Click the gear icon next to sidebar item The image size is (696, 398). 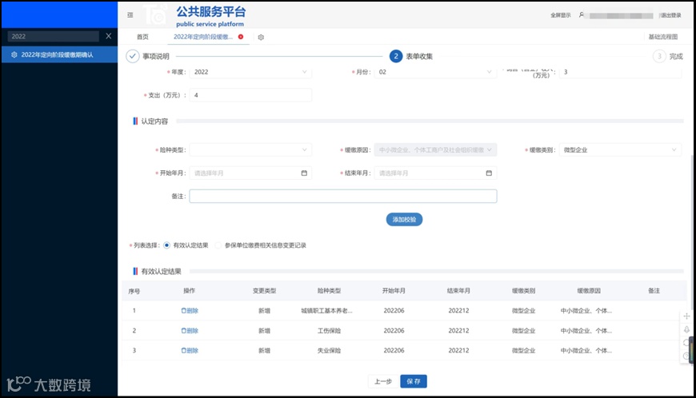pos(14,54)
